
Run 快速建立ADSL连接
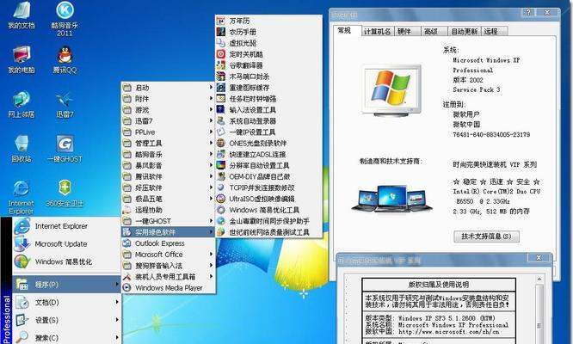point(268,155)
